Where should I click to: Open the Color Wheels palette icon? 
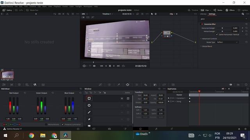[x=19, y=85]
